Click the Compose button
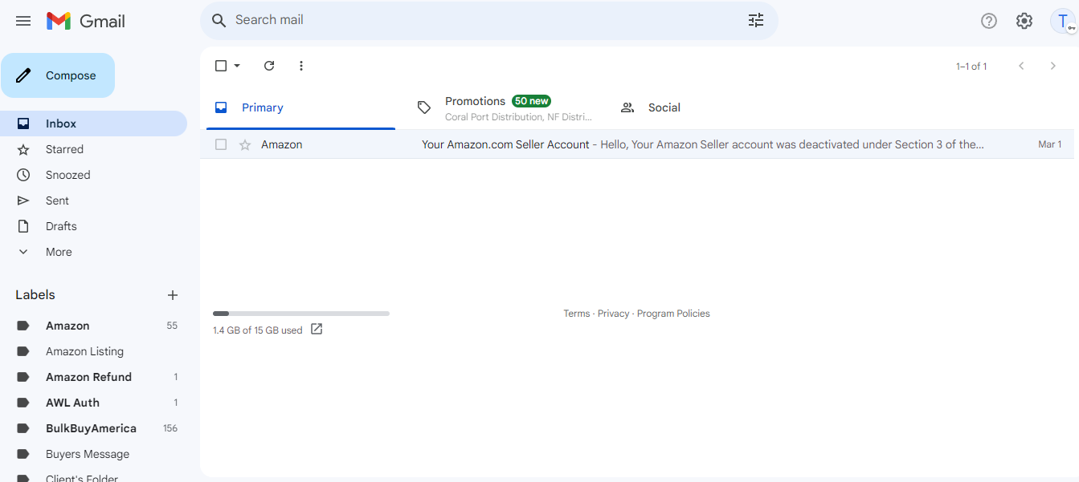Screen dimensions: 1079x482 (58, 75)
